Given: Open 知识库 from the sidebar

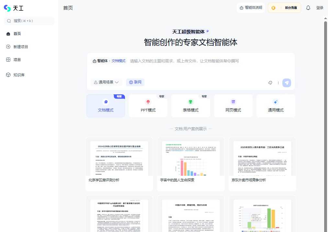Looking at the screenshot, I should coord(19,75).
